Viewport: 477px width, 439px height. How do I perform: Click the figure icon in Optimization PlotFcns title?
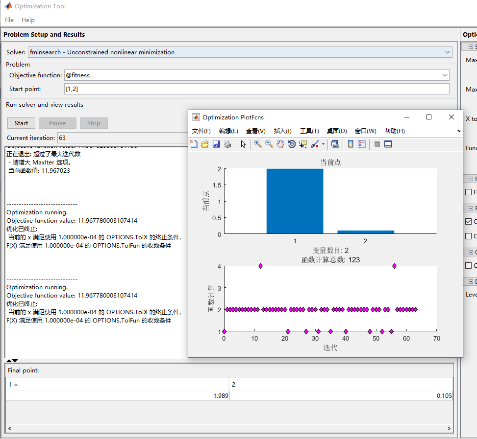point(196,117)
